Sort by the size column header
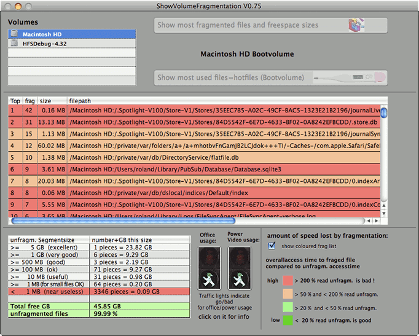The image size is (419, 336). (x=52, y=101)
